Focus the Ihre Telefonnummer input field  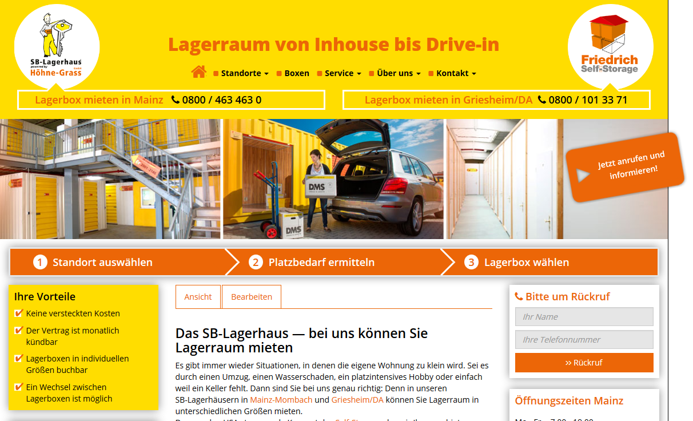pos(584,340)
